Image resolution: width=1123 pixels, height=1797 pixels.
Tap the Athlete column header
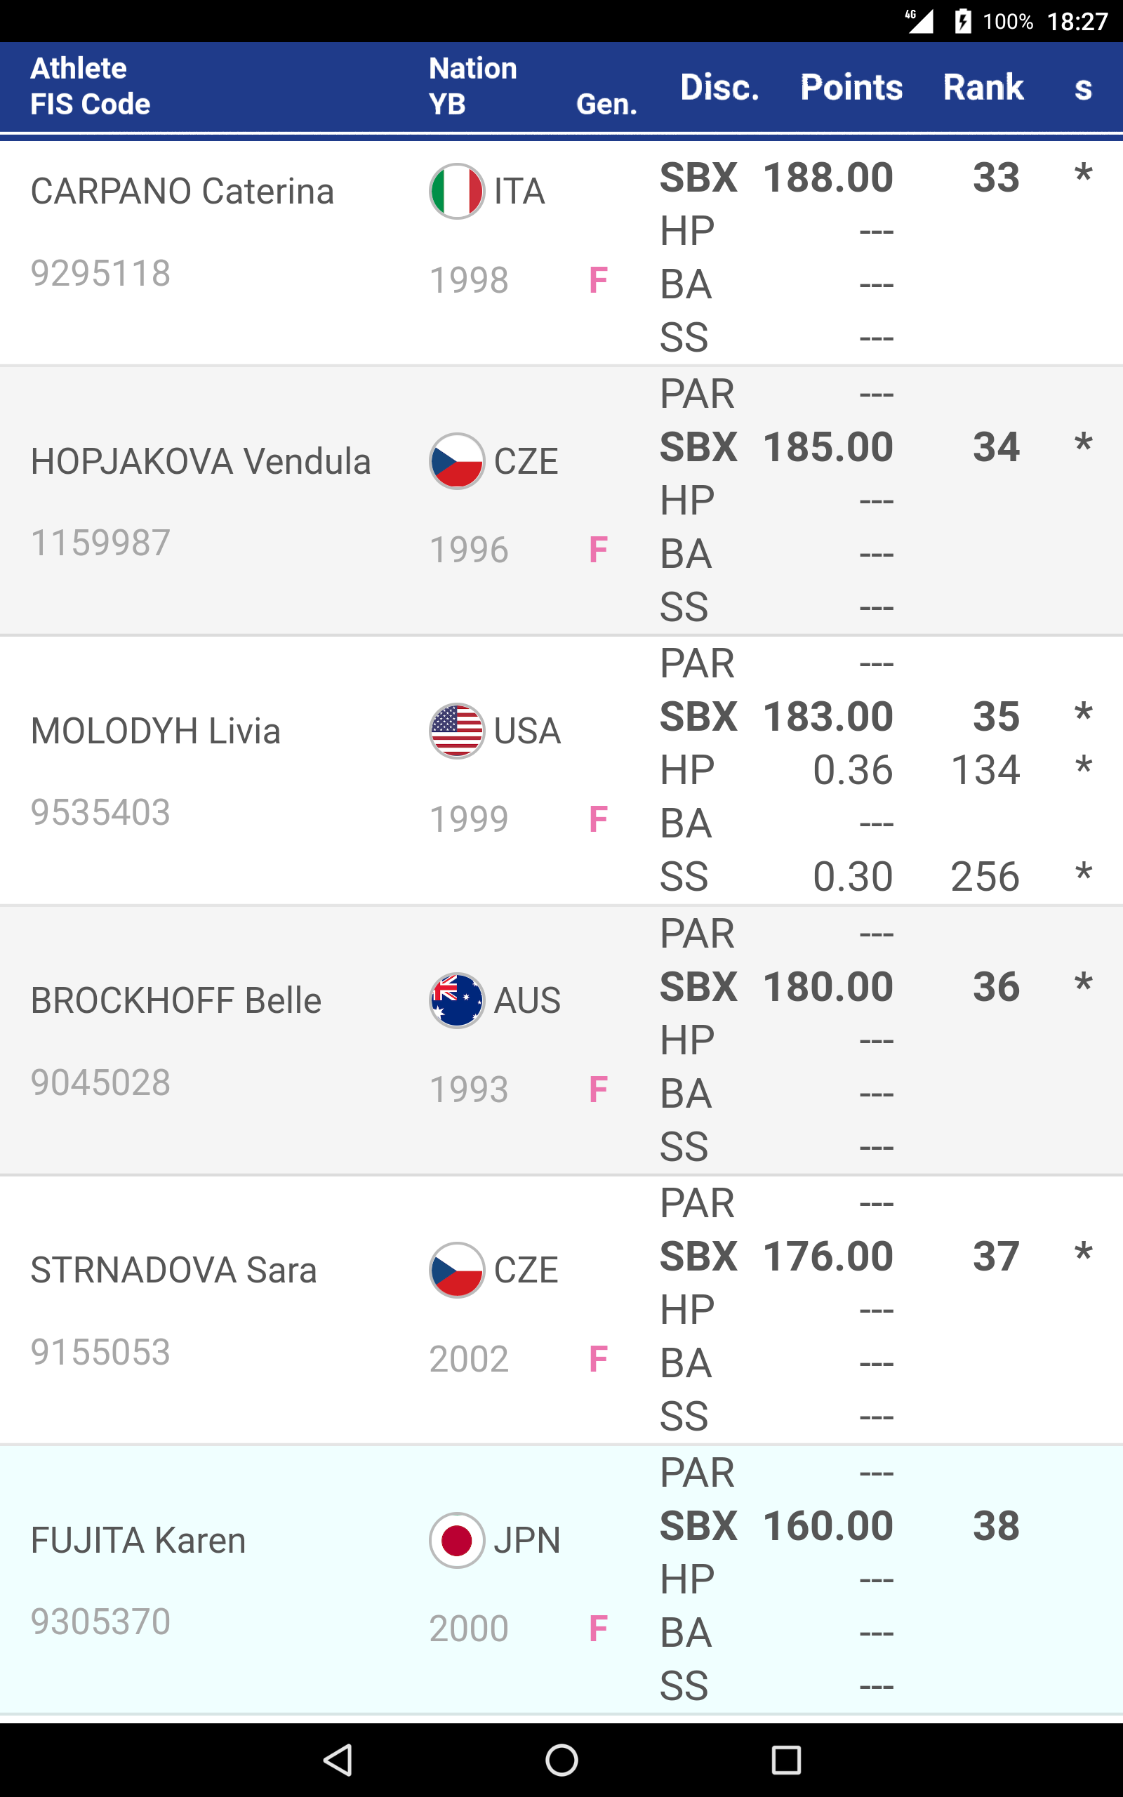click(x=79, y=68)
